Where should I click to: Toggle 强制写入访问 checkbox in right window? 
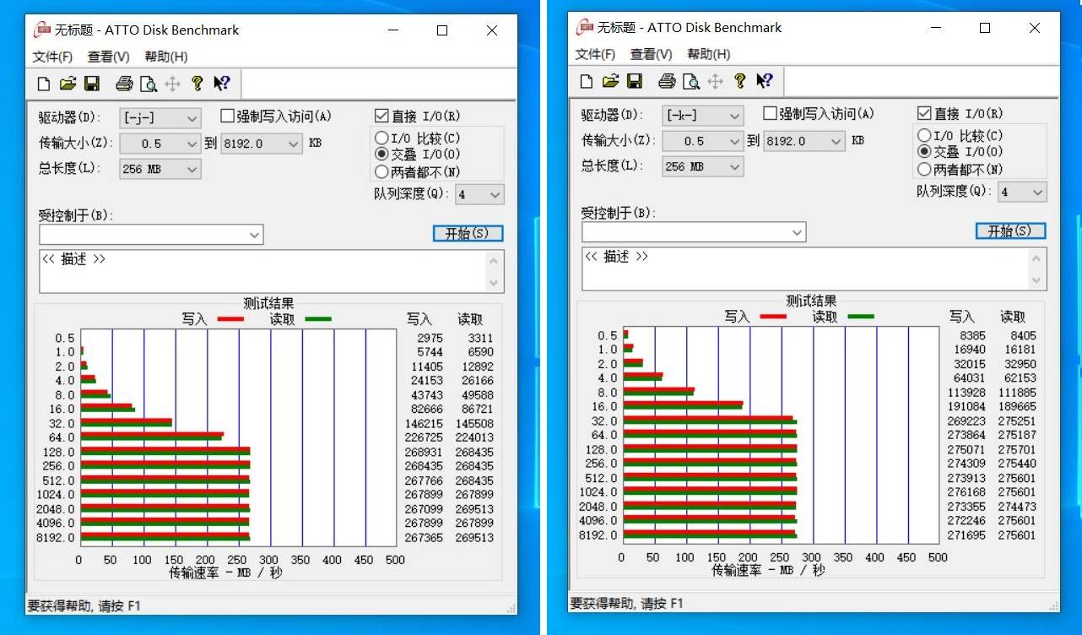point(770,113)
